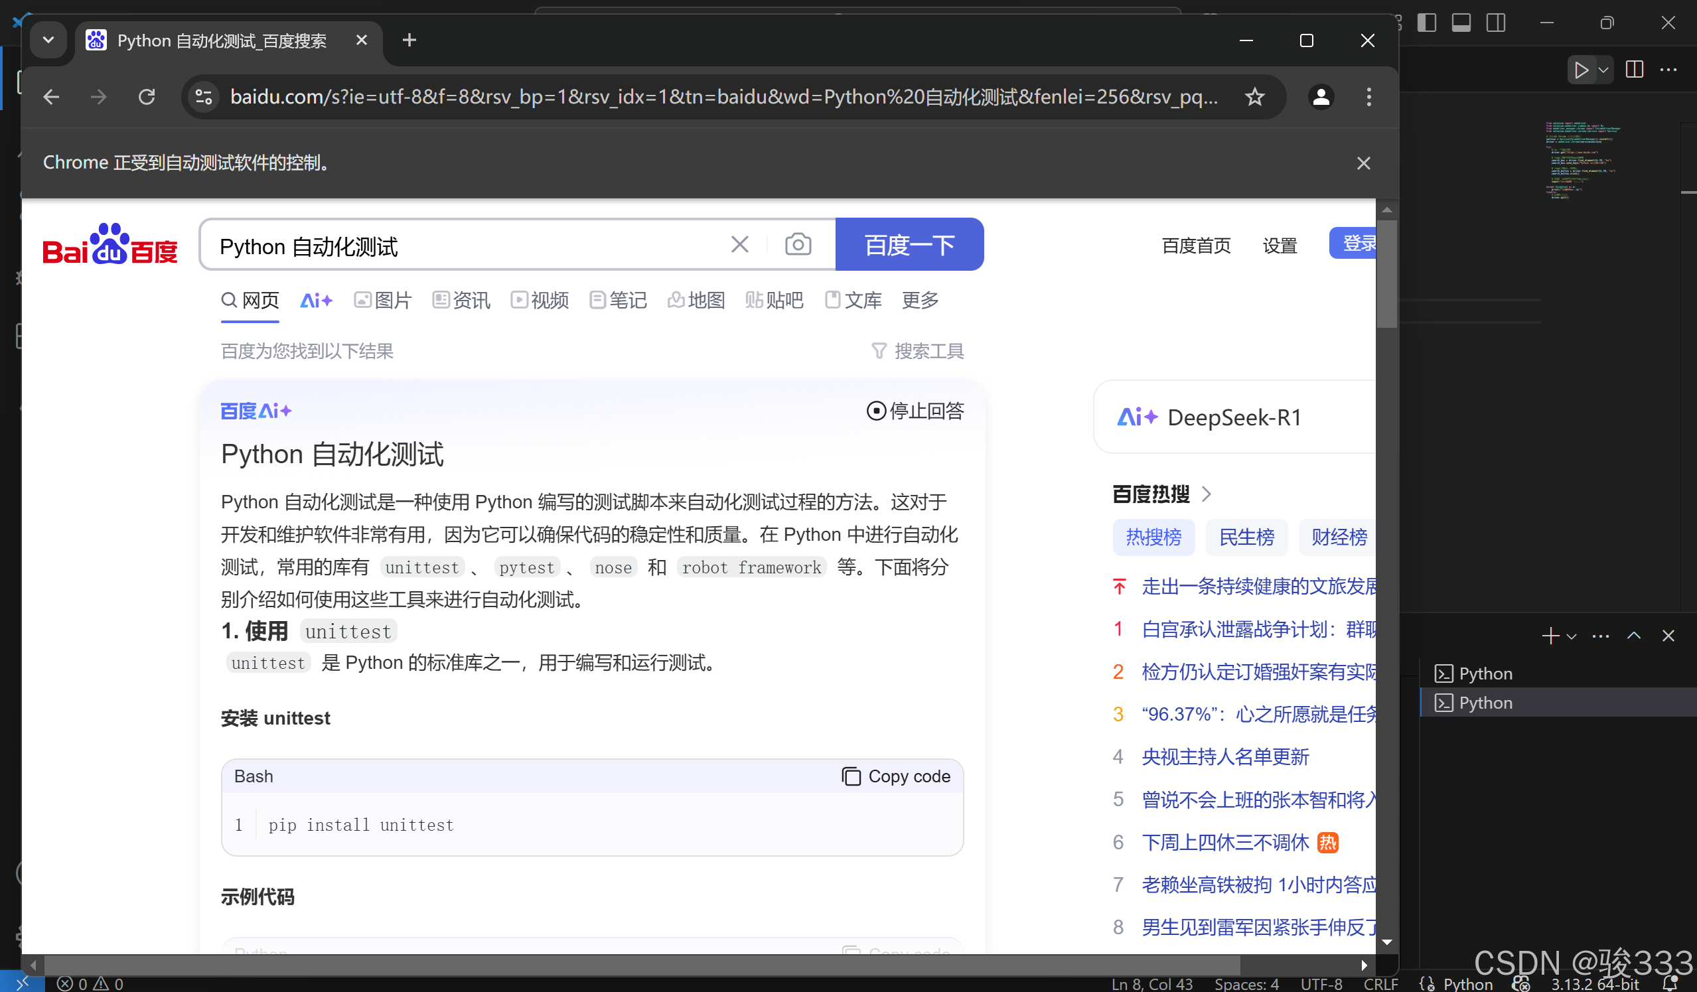
Task: Run the Python file with the play button
Action: pos(1581,70)
